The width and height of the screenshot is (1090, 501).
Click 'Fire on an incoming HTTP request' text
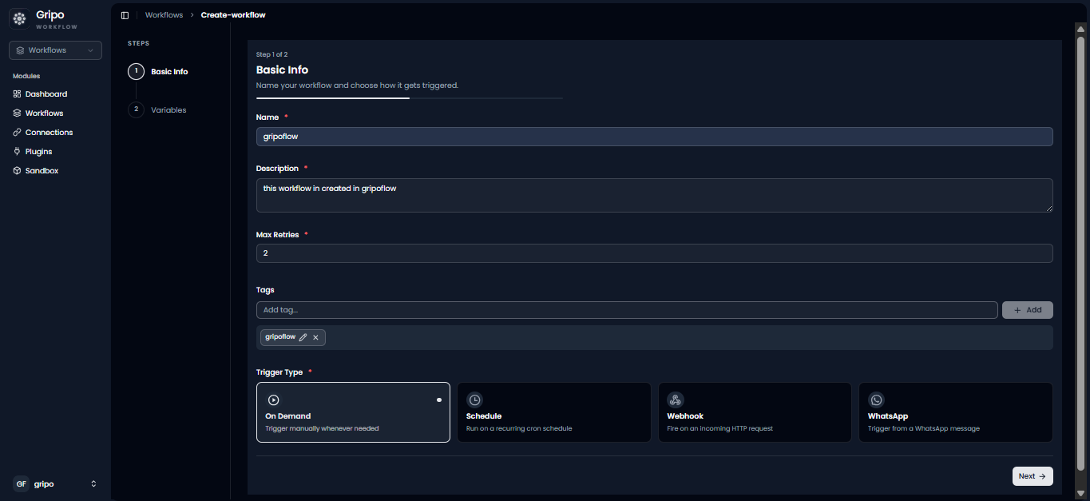coord(720,428)
